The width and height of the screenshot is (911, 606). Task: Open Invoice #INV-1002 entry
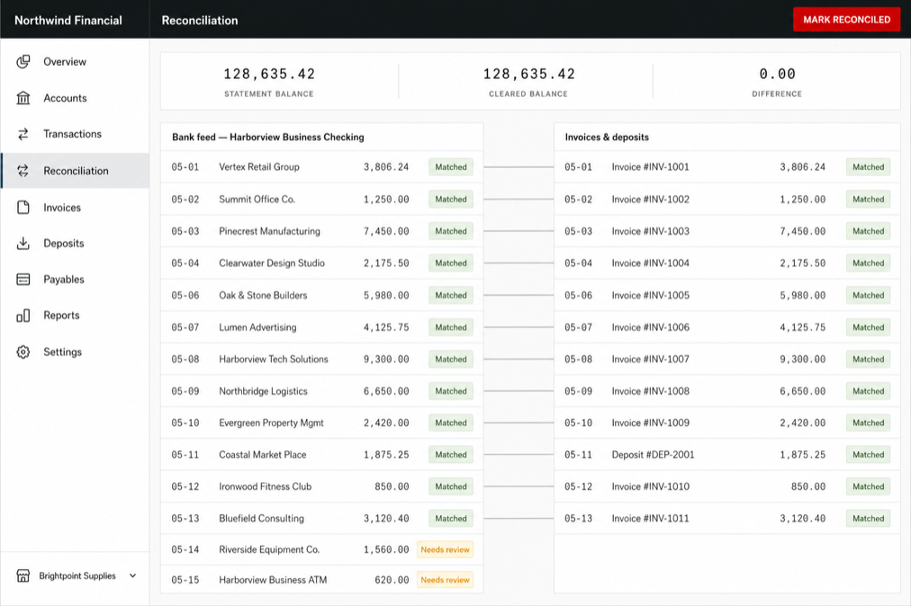[x=726, y=199]
